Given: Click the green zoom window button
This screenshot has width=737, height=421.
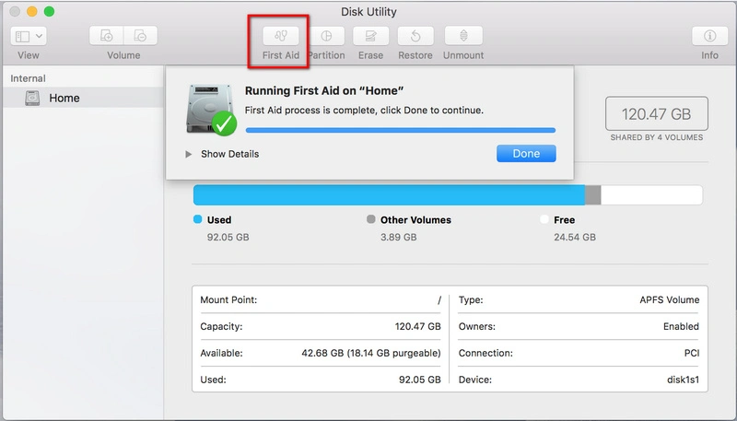Looking at the screenshot, I should point(49,12).
